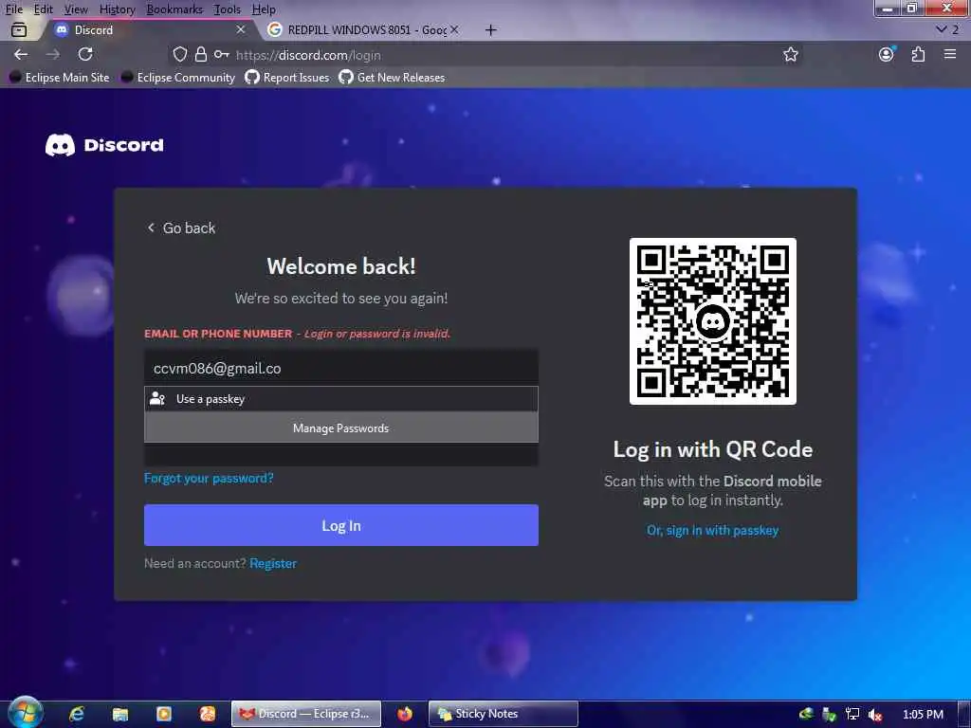The height and width of the screenshot is (728, 971).
Task: Open the Edit menu
Action: click(x=43, y=9)
